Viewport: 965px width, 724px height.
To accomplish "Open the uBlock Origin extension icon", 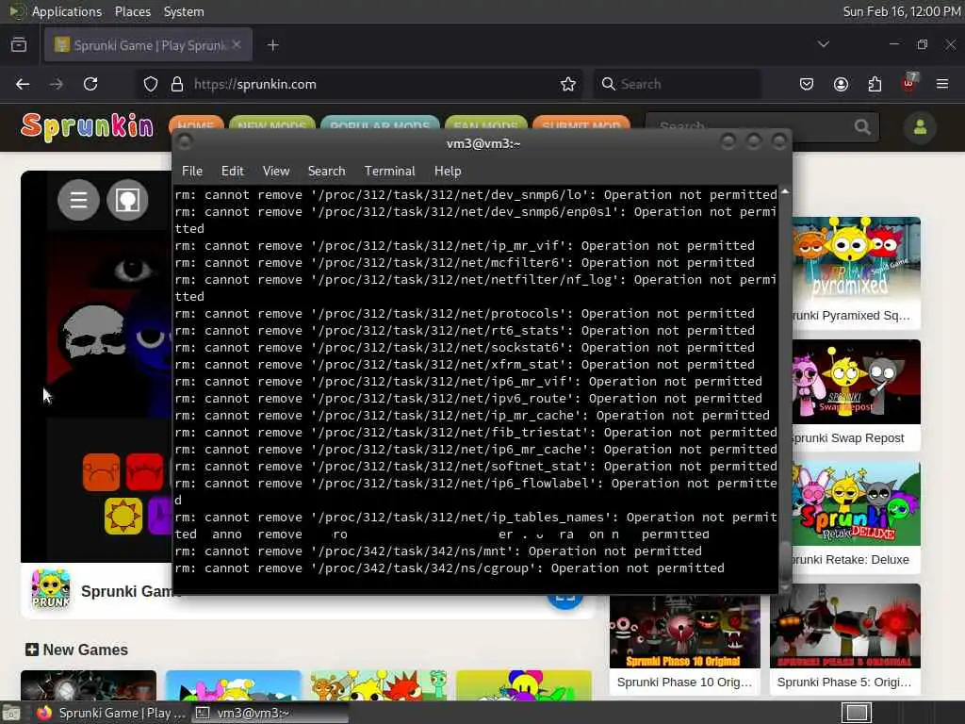I will tap(909, 83).
